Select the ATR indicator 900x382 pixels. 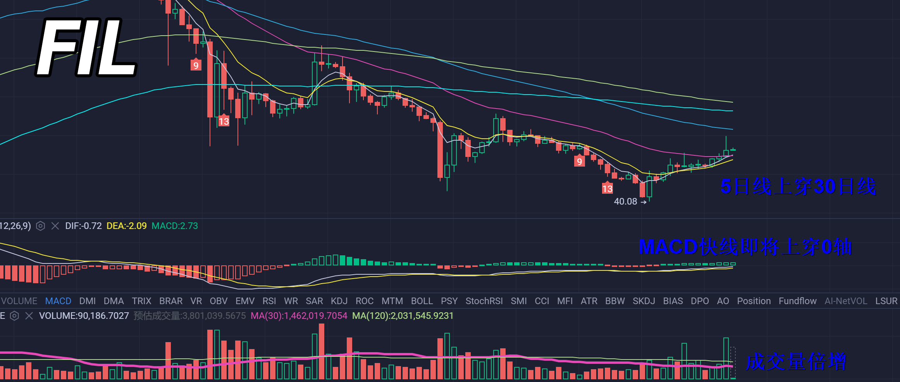589,301
